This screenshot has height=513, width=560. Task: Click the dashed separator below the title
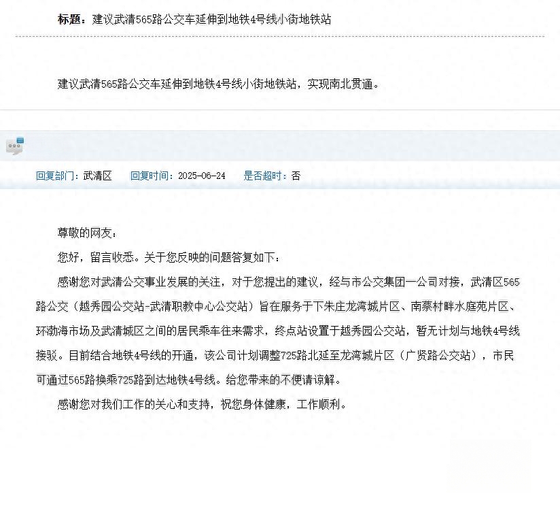click(x=280, y=36)
